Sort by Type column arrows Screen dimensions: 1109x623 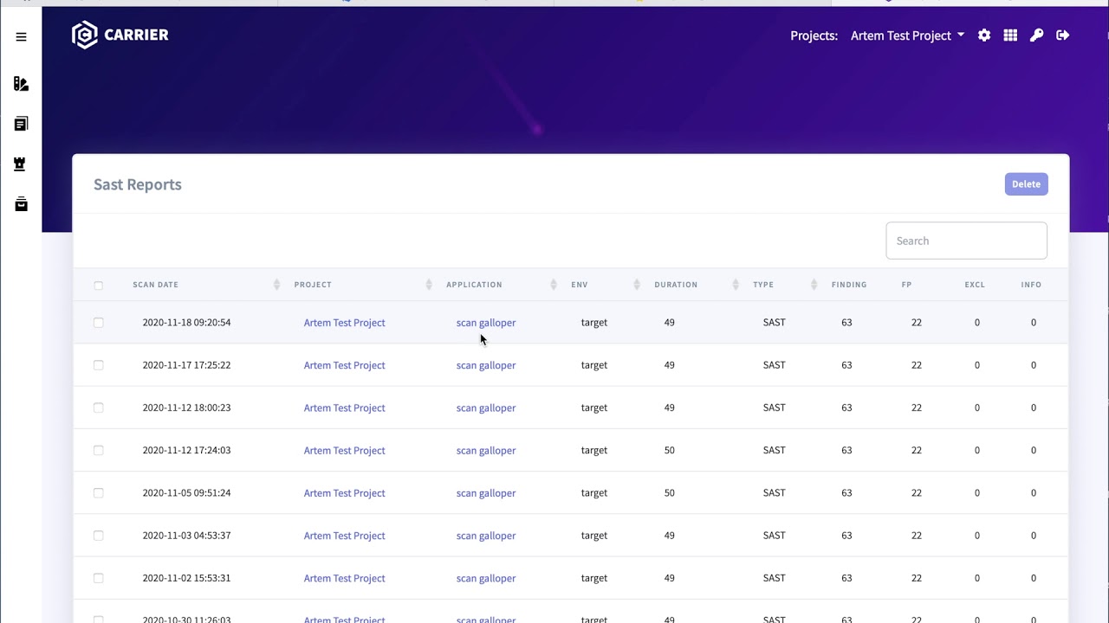(814, 285)
